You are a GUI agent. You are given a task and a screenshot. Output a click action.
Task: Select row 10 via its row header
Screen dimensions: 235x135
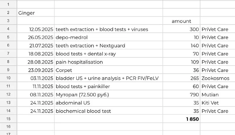8,78
